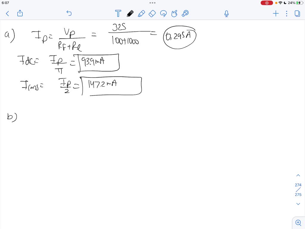Select the Eraser tool
305x229 pixels.
(x=152, y=13)
